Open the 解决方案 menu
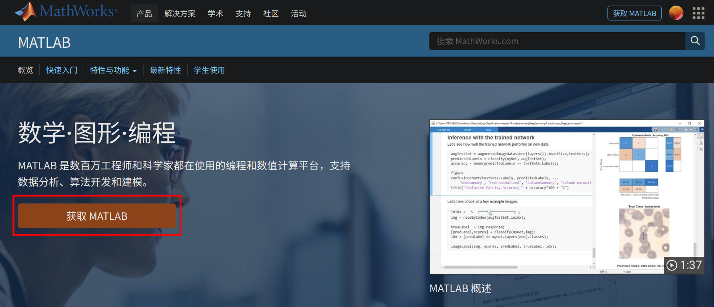714x307 pixels. click(180, 14)
